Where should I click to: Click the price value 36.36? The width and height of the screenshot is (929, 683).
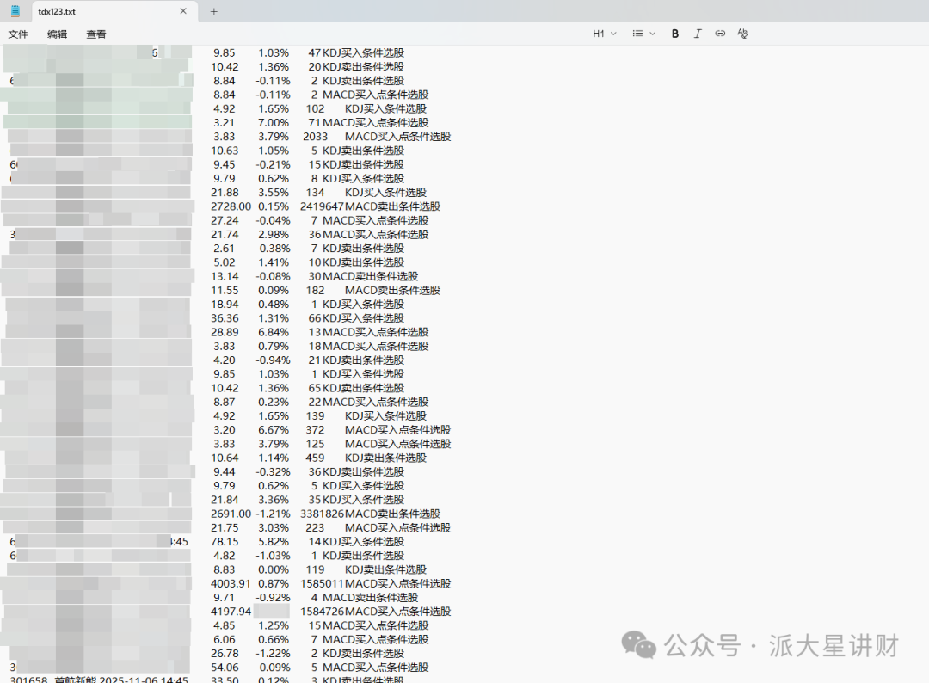click(225, 318)
